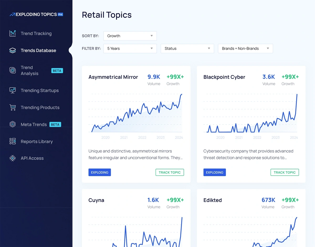Click Exploding badge on Blackpoint Cyber card

point(214,172)
